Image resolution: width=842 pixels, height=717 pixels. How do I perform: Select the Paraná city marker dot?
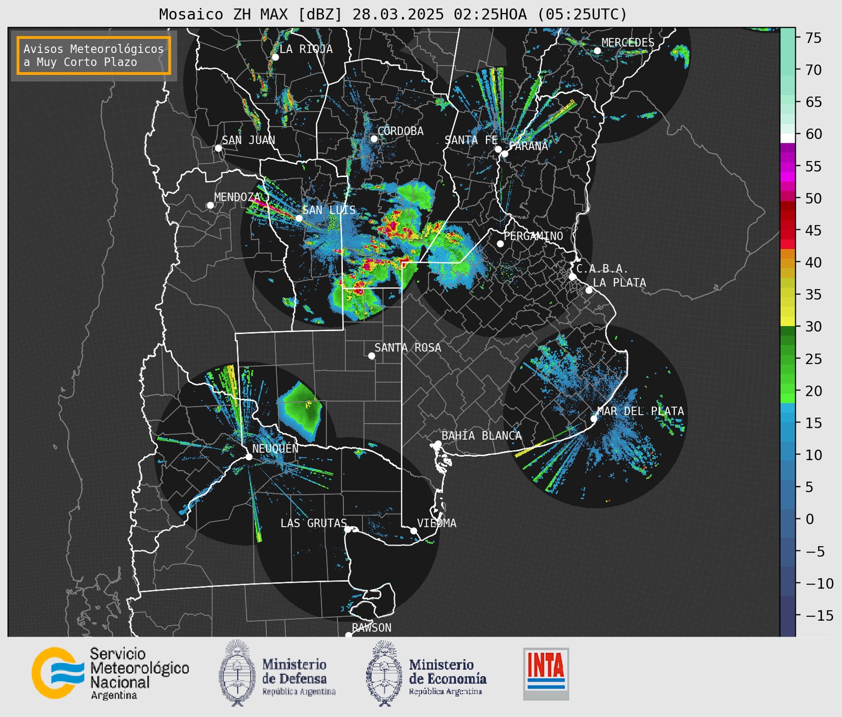tap(505, 154)
